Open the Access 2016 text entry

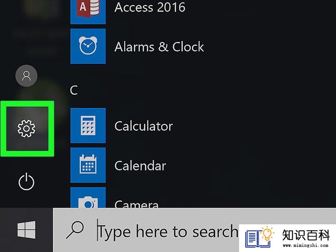point(150,7)
